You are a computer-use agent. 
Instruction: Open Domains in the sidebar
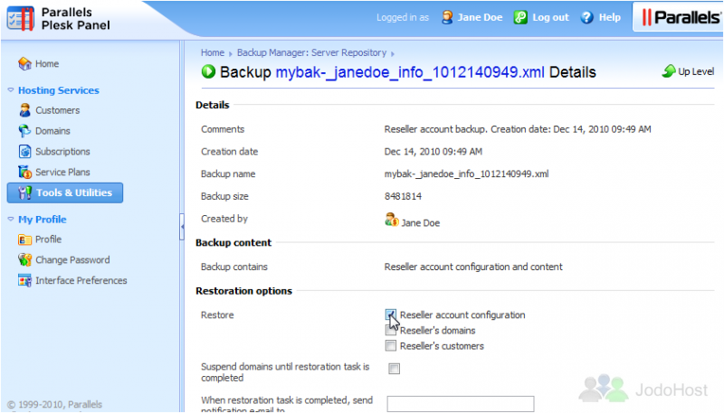[52, 131]
